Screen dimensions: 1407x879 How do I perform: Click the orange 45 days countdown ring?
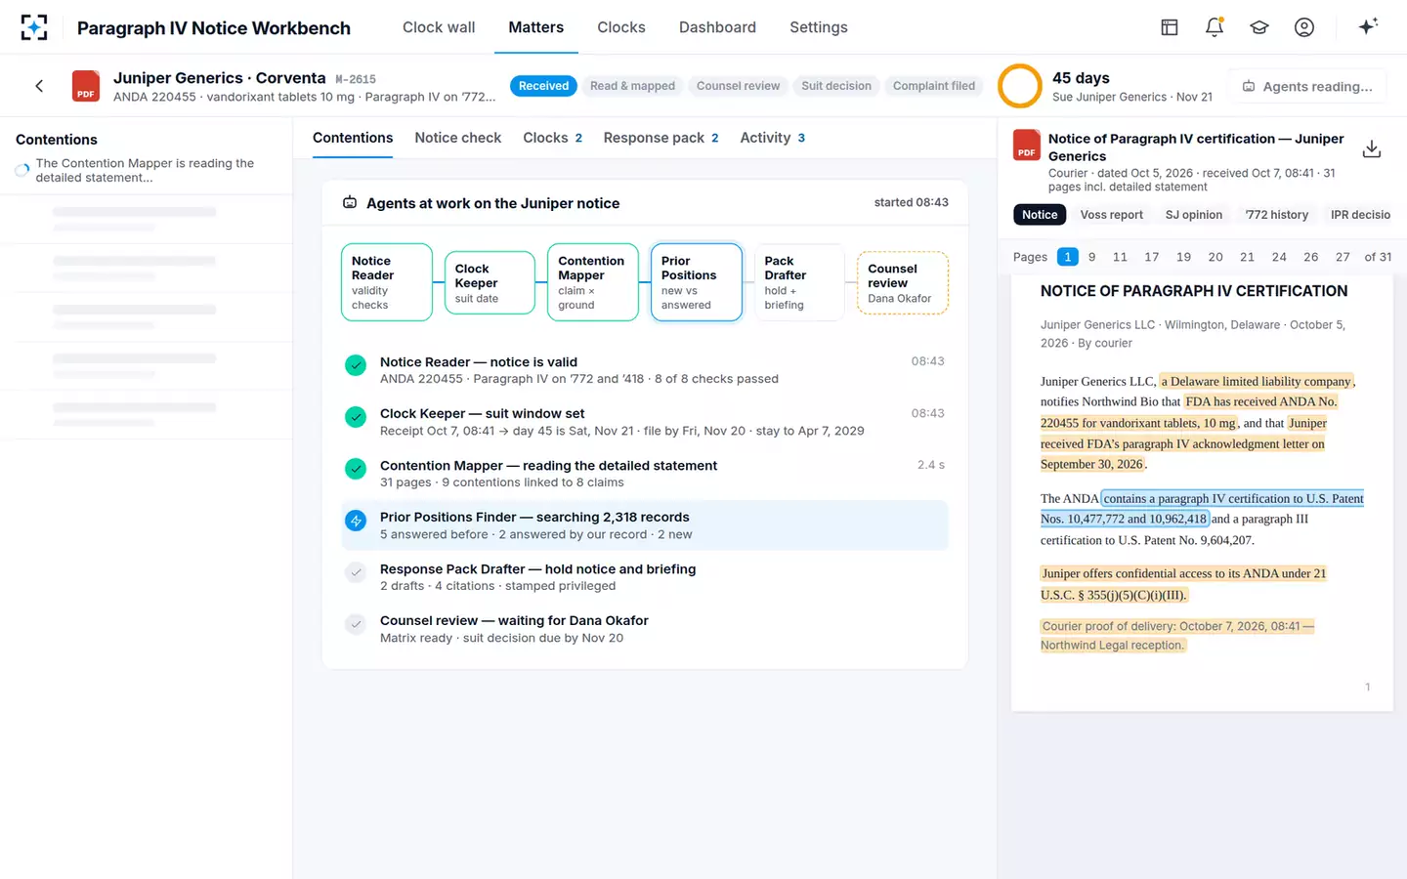[x=1020, y=86]
